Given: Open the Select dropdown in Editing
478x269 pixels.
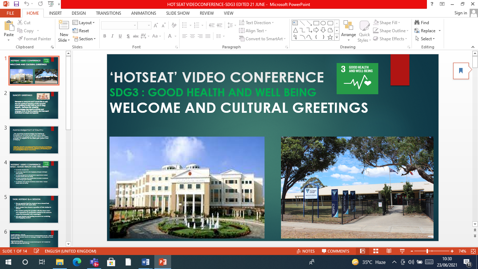Looking at the screenshot, I should 425,39.
